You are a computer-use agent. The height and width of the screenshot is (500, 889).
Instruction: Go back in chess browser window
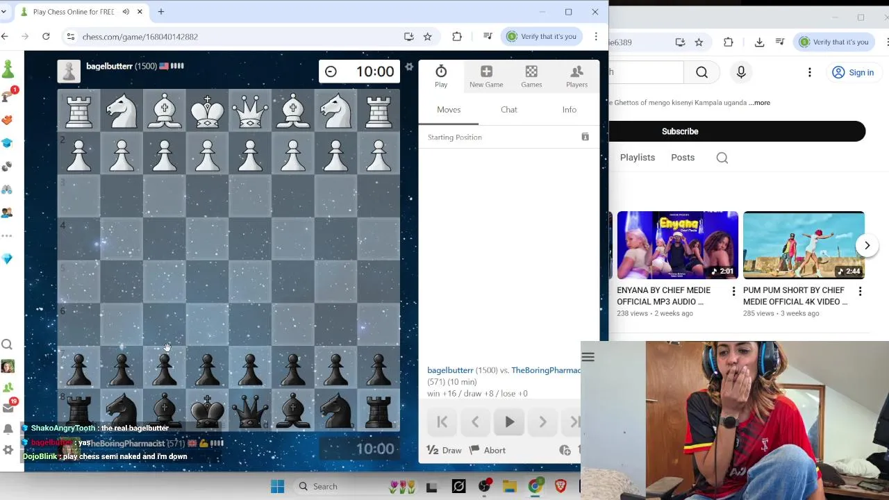click(5, 36)
